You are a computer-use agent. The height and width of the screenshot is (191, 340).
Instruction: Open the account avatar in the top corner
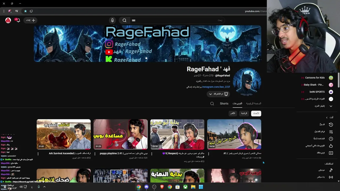pyautogui.click(x=8, y=20)
